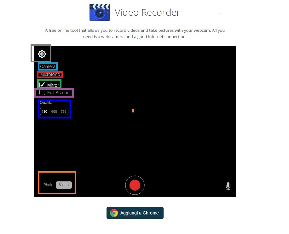Image resolution: width=289 pixels, height=234 pixels.
Task: Click the Qualità label
Action: point(47,103)
